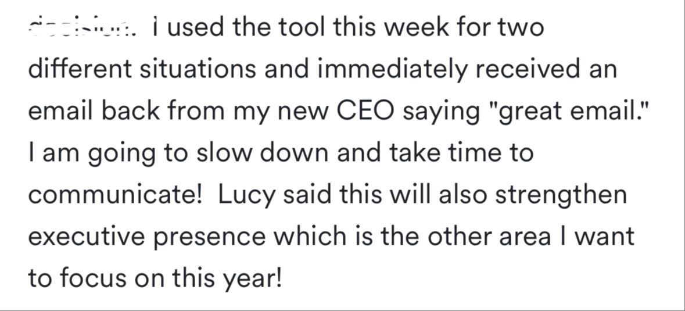Viewport: 685px width, 311px height.
Task: Click the word "different" starting the second line
Action: [x=80, y=70]
